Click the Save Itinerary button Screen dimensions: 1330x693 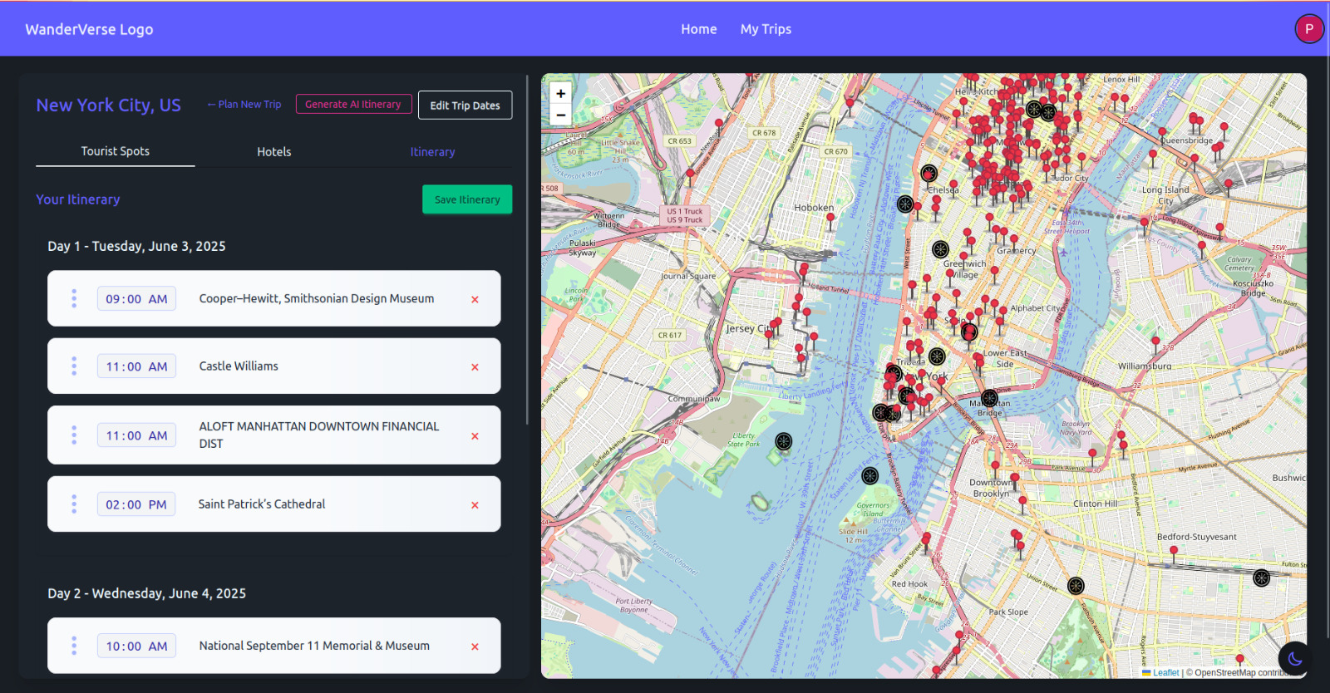point(467,199)
